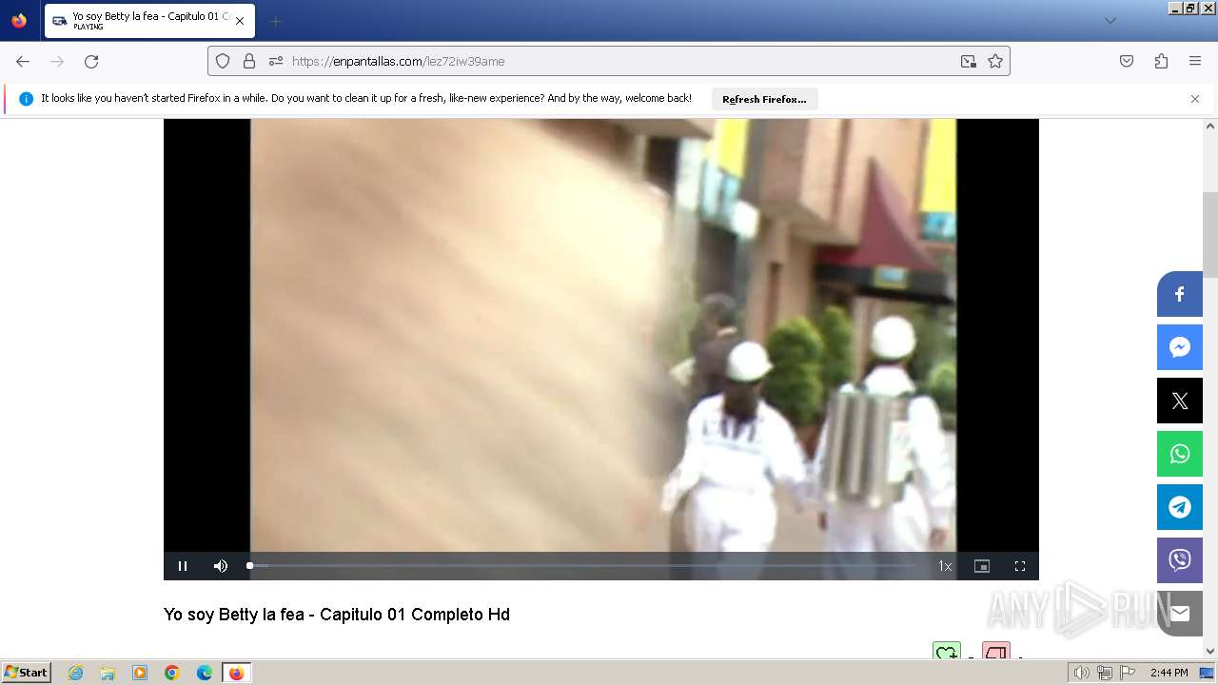
Task: Switch to Firefox taskbar button
Action: (236, 673)
